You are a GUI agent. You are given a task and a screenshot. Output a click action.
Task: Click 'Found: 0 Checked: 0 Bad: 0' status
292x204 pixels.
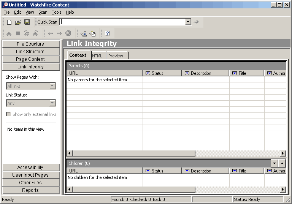click(x=138, y=199)
